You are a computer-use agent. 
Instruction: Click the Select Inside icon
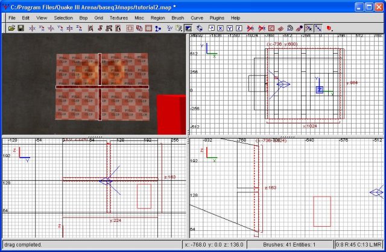click(118, 28)
